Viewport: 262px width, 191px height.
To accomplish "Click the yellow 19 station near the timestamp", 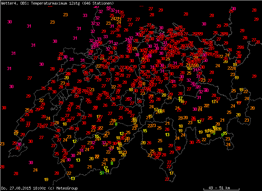I will point(46,179).
